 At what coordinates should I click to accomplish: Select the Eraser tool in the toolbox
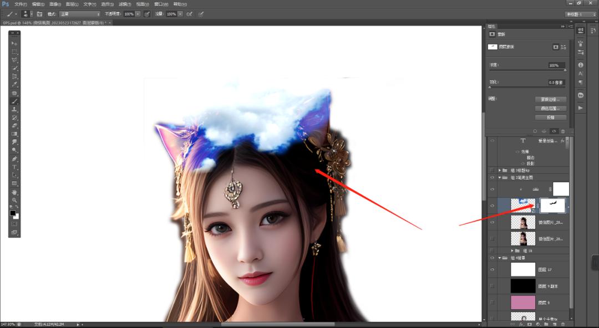[x=14, y=126]
